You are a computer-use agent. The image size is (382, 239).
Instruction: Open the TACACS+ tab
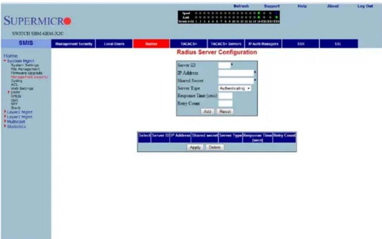point(189,44)
